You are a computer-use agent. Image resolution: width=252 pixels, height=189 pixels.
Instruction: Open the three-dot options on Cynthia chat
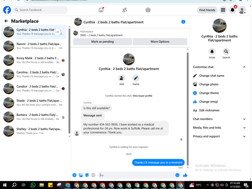[57, 32]
